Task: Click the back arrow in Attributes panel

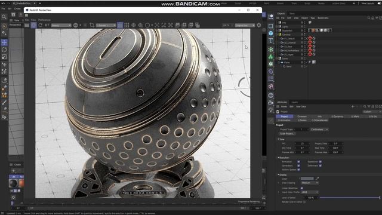Action: coord(353,106)
